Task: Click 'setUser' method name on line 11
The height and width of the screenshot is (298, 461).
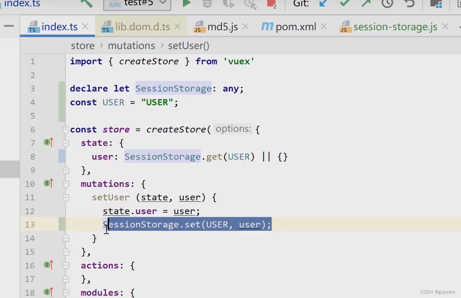Action: tap(111, 198)
